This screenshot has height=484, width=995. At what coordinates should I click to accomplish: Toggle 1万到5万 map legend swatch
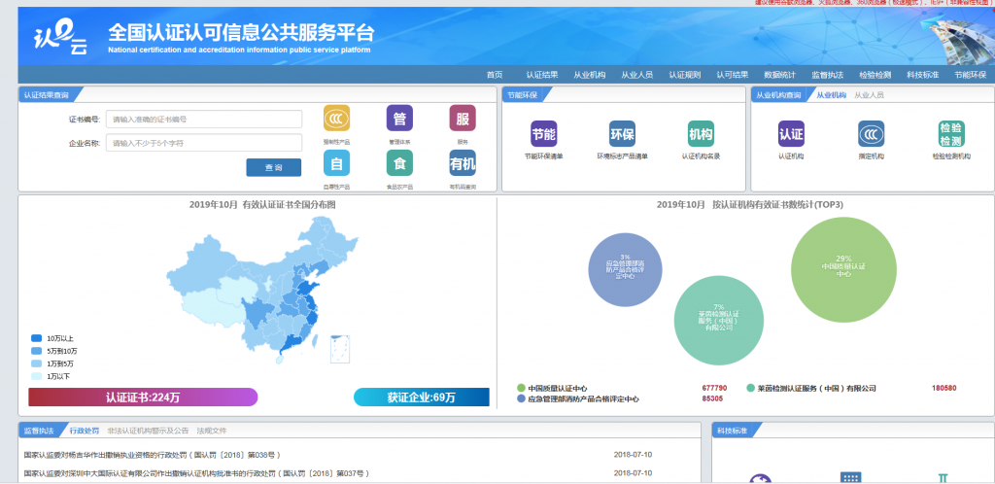click(36, 363)
